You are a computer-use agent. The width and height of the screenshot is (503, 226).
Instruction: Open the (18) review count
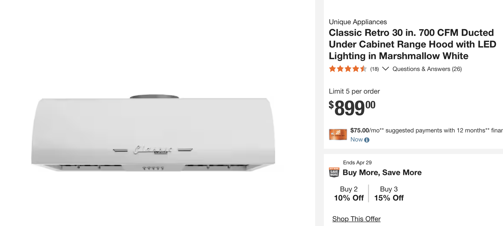pyautogui.click(x=374, y=69)
